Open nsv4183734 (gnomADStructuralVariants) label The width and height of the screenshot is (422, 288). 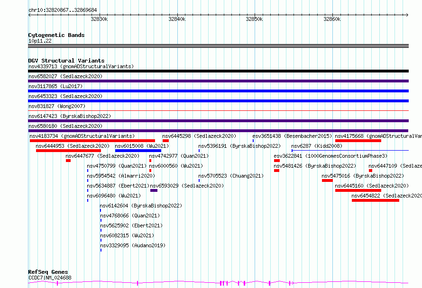(82, 136)
